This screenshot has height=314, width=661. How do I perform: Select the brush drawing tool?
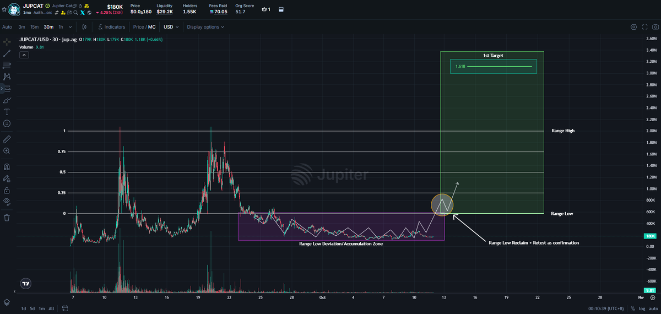[7, 100]
